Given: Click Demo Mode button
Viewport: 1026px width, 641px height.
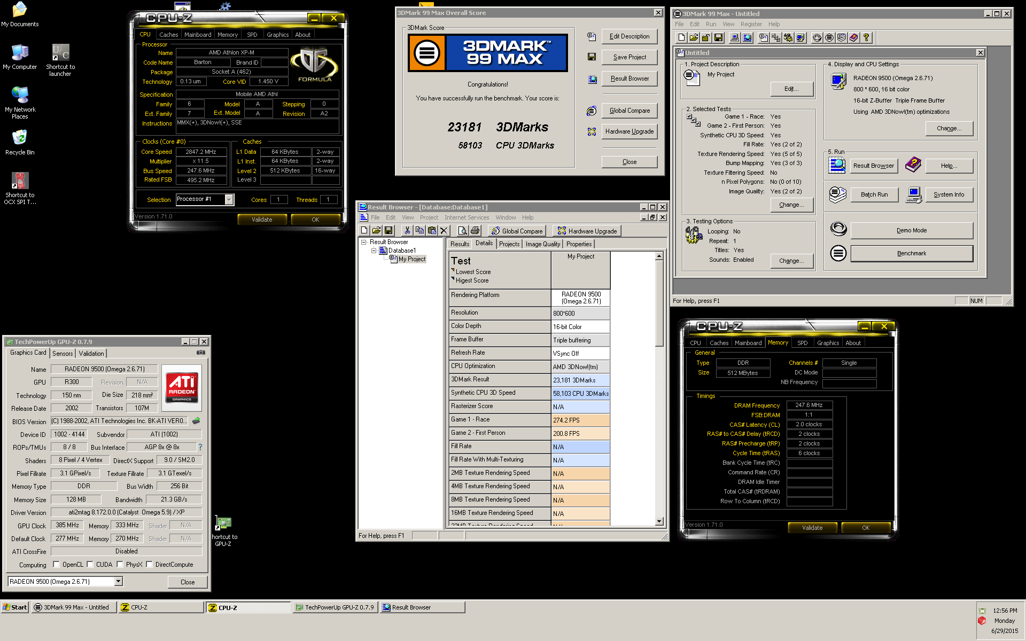Looking at the screenshot, I should tap(911, 230).
